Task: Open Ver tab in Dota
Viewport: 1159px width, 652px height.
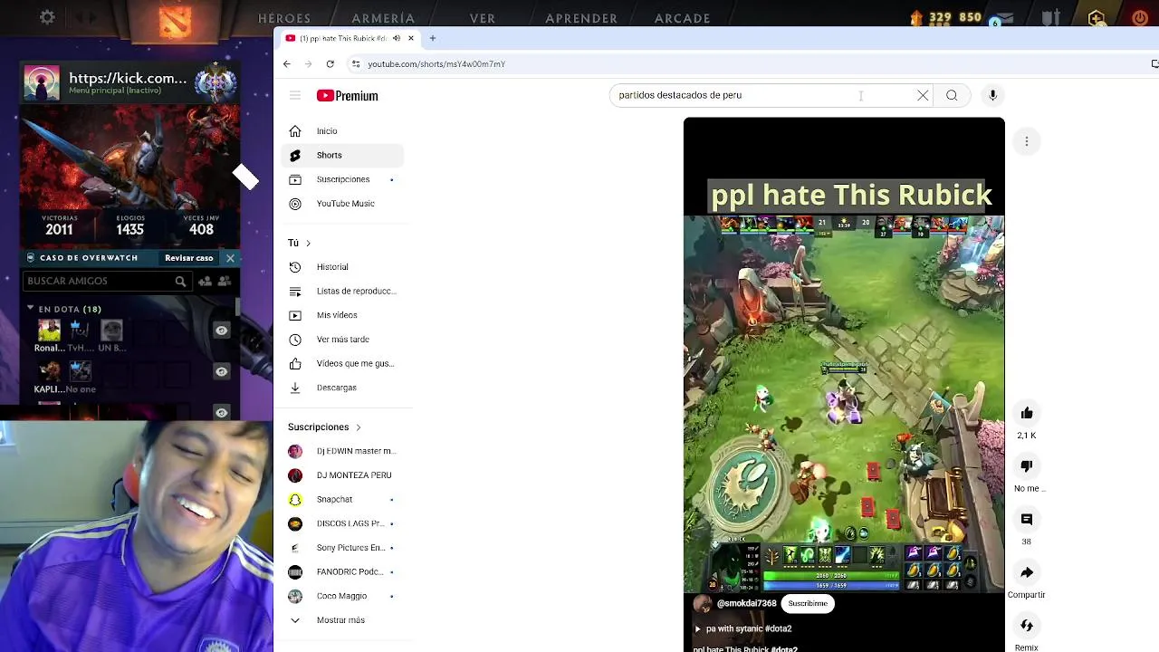Action: pos(483,18)
